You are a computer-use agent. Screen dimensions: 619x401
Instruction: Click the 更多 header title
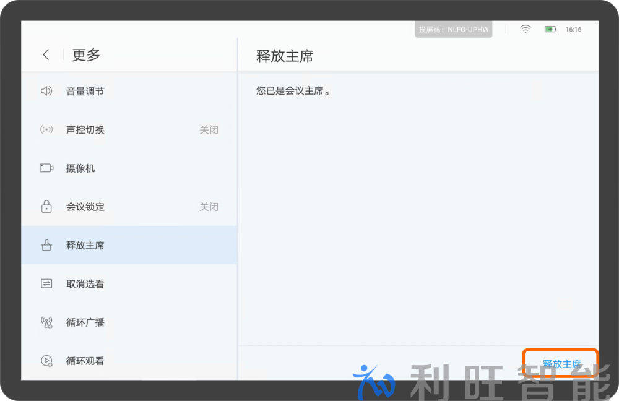coord(86,54)
